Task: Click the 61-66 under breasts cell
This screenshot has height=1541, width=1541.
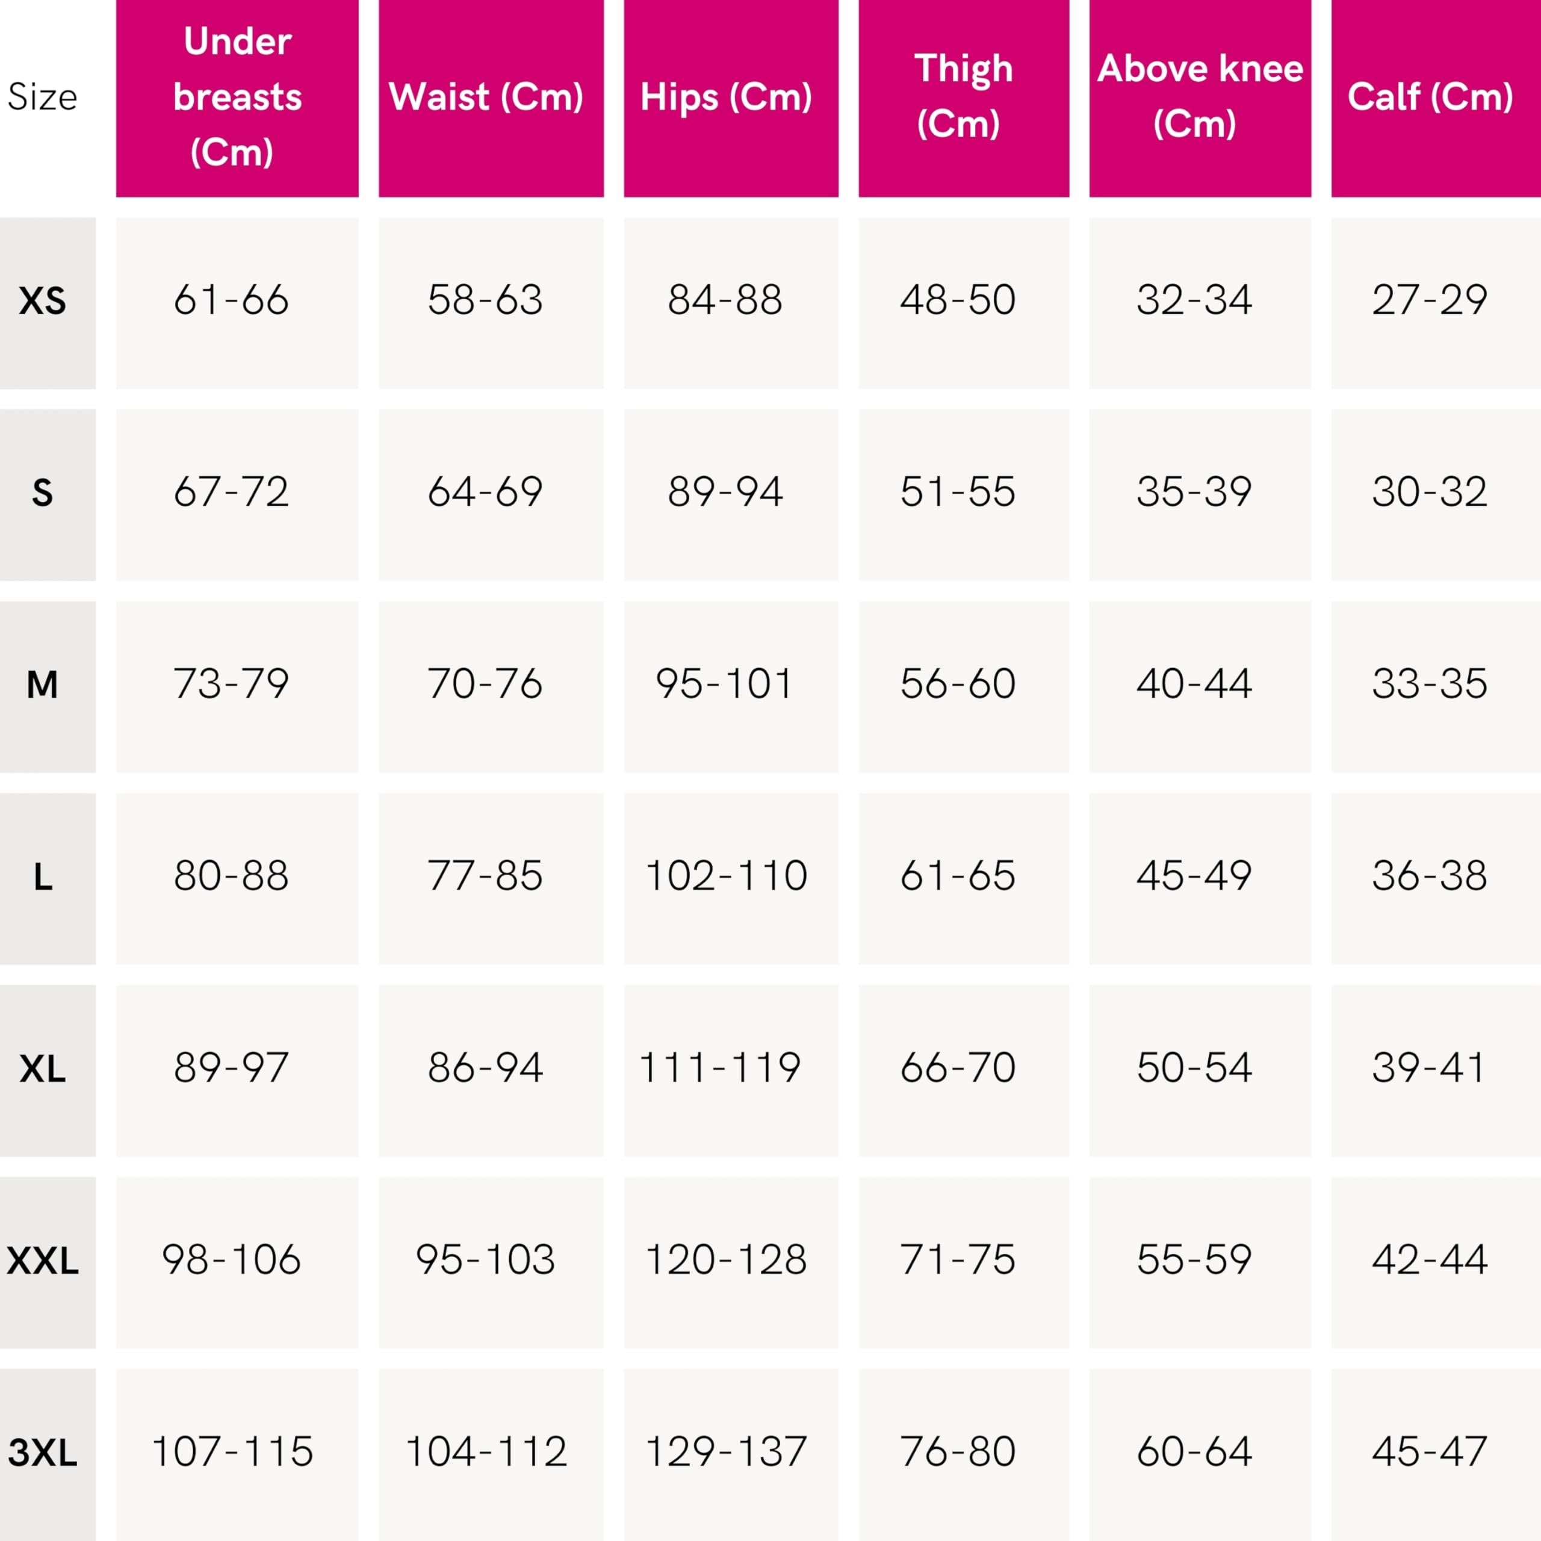Action: click(231, 301)
